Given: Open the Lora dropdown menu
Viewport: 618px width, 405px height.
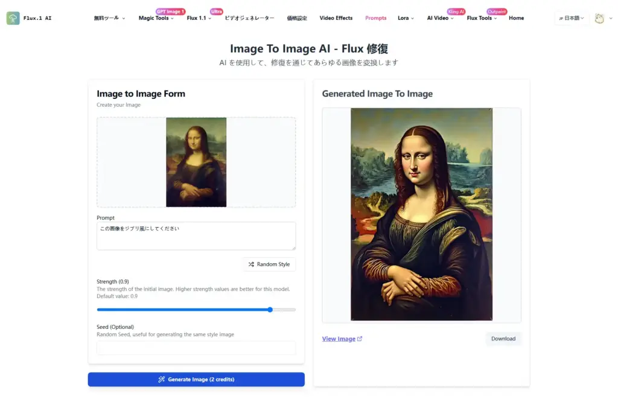Looking at the screenshot, I should coord(406,18).
